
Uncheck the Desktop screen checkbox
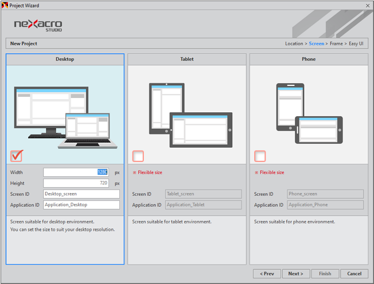[x=17, y=155]
